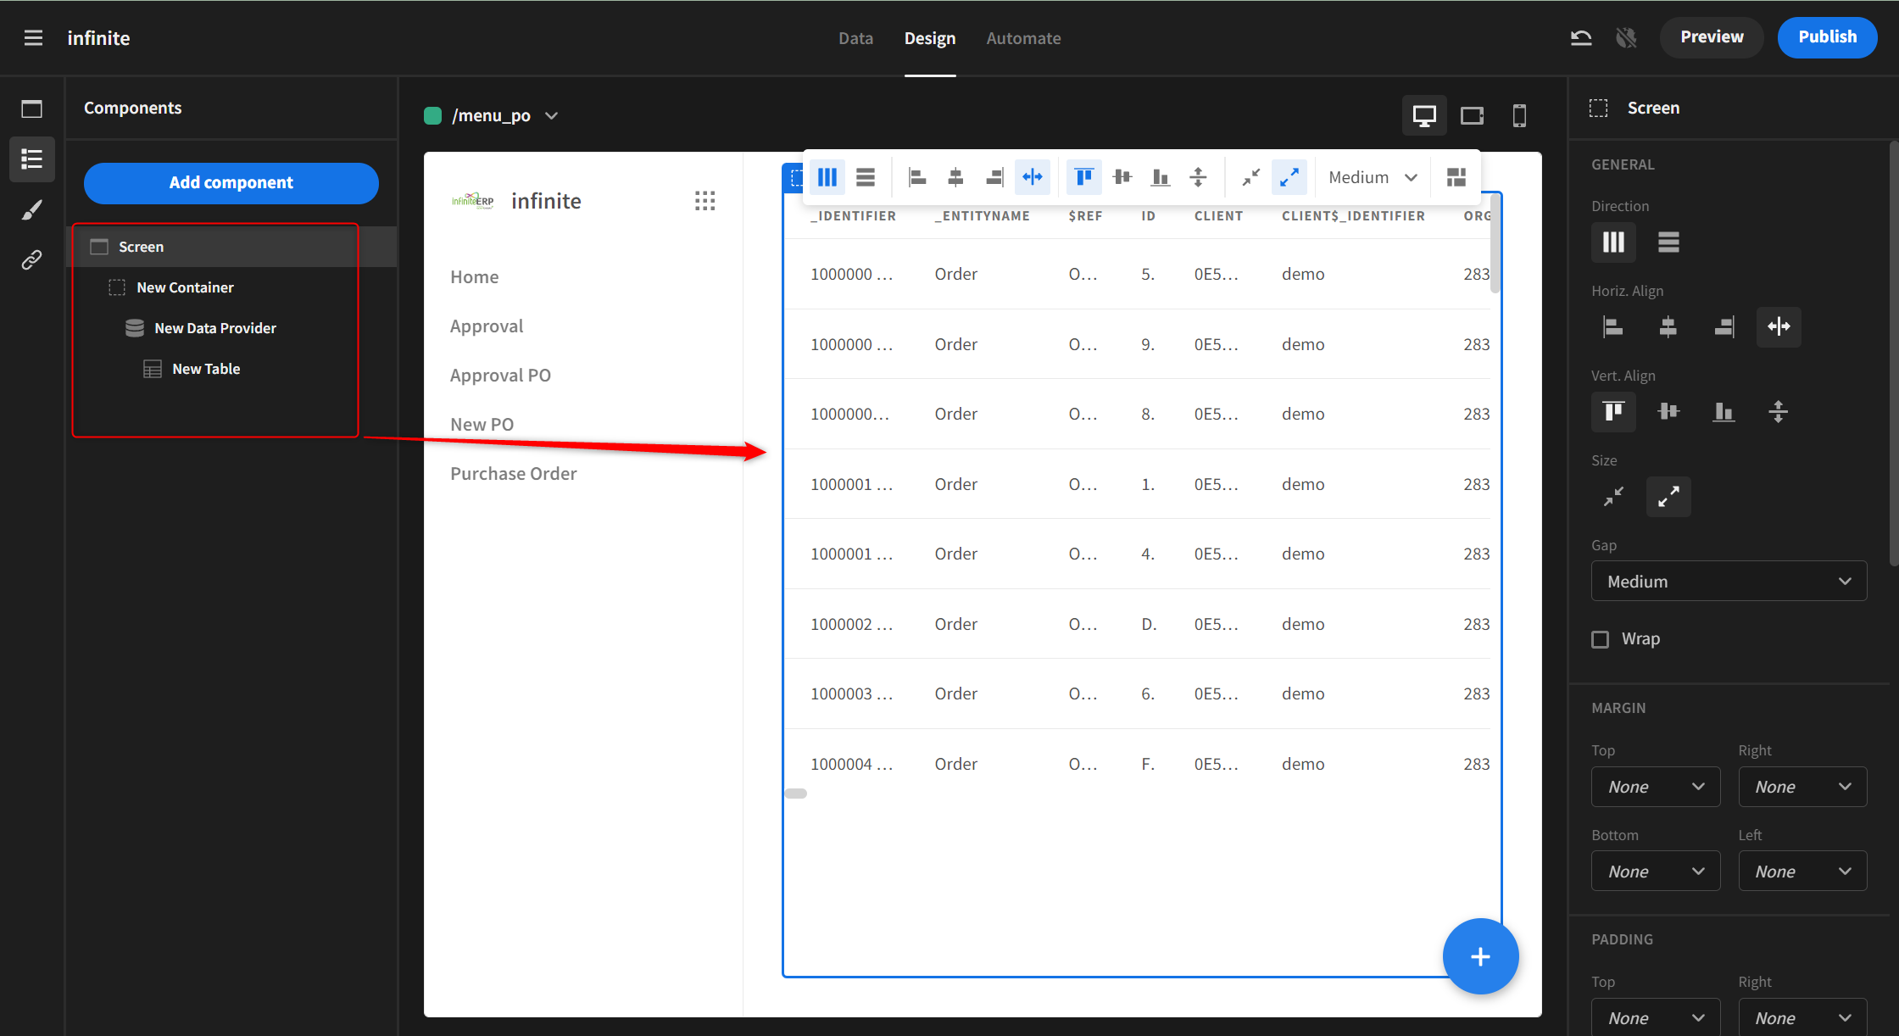Select New Data Provider in component tree
Screen dimensions: 1899x1036
pos(214,328)
